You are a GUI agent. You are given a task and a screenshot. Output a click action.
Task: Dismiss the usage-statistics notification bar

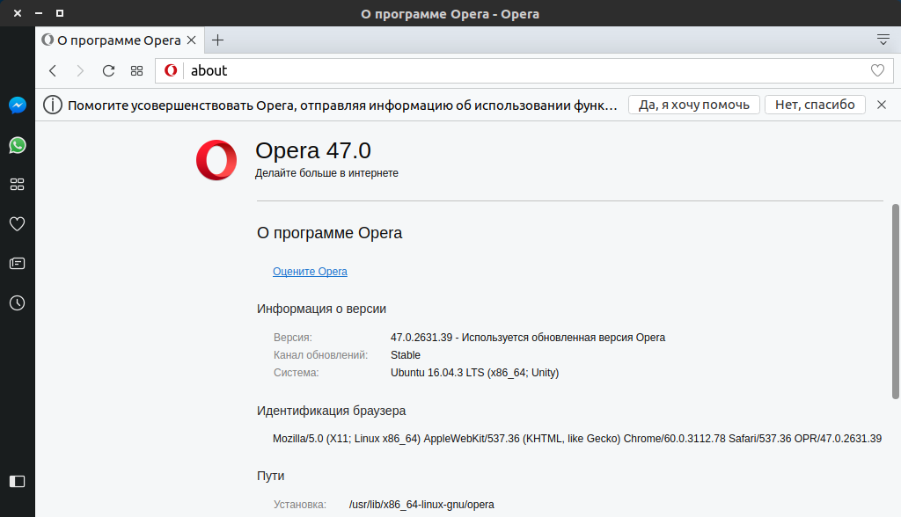882,105
